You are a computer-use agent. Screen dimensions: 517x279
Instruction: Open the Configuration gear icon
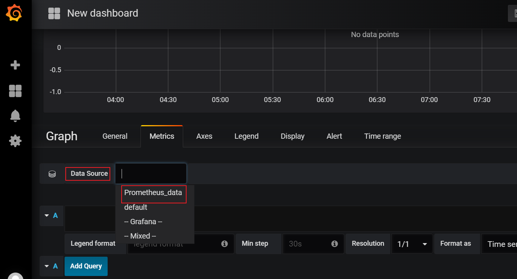point(15,141)
